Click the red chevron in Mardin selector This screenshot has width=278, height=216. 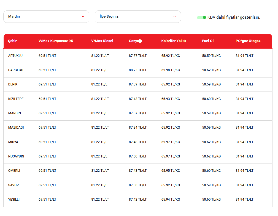point(83,16)
